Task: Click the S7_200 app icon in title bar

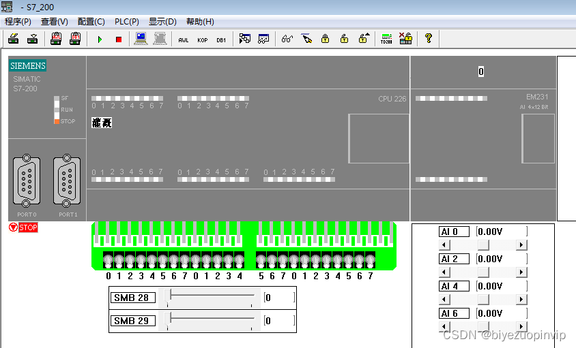Action: [x=7, y=7]
